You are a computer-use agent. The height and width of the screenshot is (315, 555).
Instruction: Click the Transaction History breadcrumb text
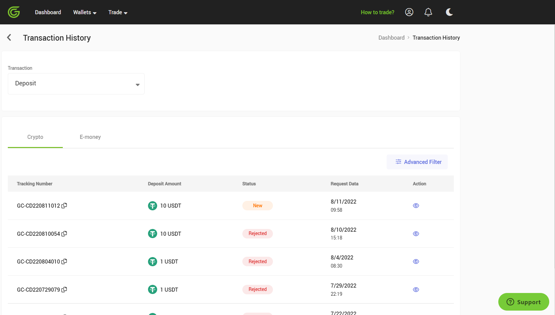tap(436, 38)
